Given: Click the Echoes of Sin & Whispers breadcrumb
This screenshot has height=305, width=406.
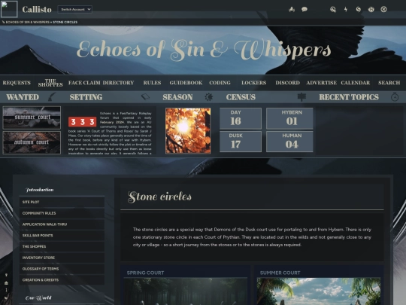Looking at the screenshot, I should click(27, 22).
